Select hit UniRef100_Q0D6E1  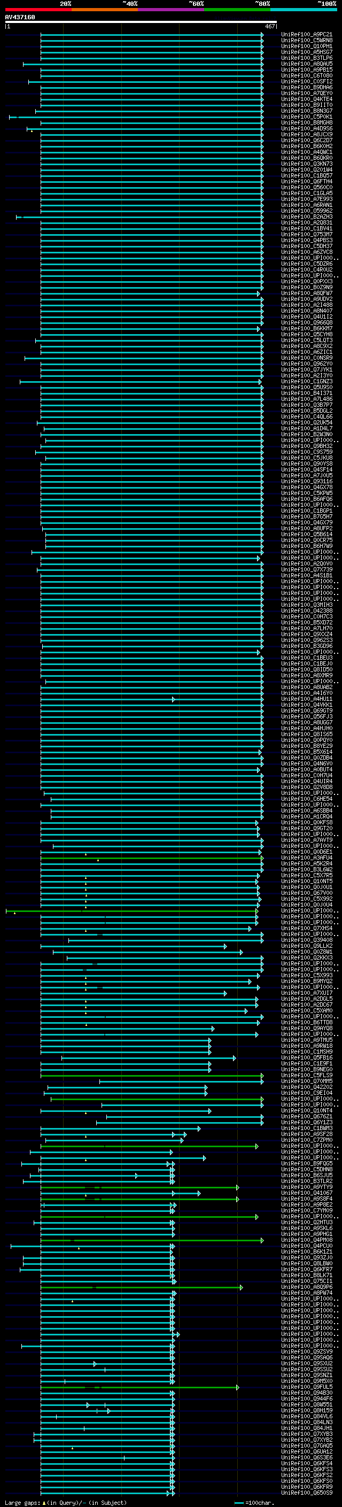307,852
